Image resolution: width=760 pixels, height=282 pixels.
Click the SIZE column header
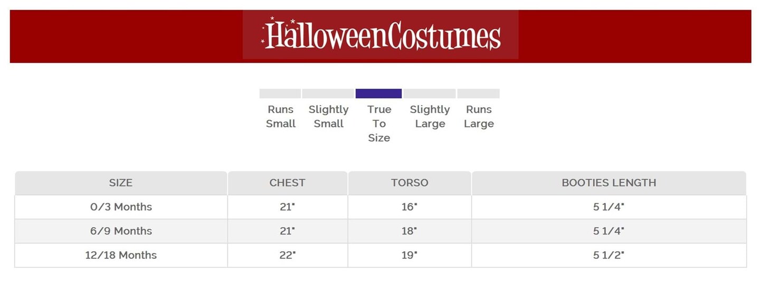click(x=121, y=183)
